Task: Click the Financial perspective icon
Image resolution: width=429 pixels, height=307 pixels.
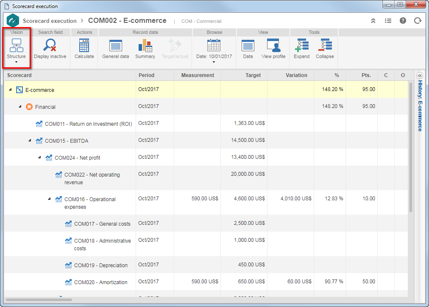Action: click(x=29, y=107)
